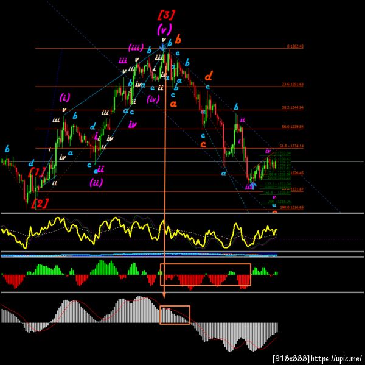
Task: Click the 61.8 1234.14 Fibonacci level label
Action: coord(291,146)
